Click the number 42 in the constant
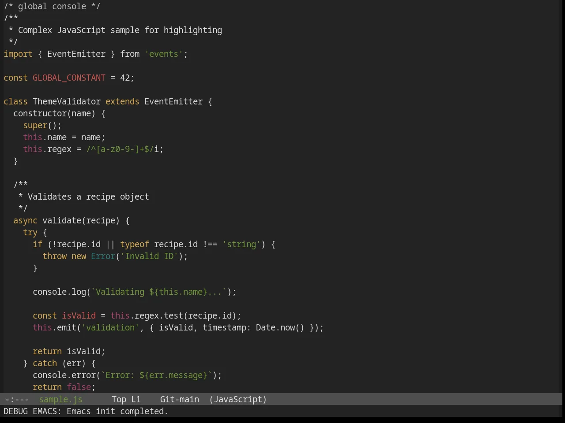Screen dimensions: 565x423 (x=125, y=78)
